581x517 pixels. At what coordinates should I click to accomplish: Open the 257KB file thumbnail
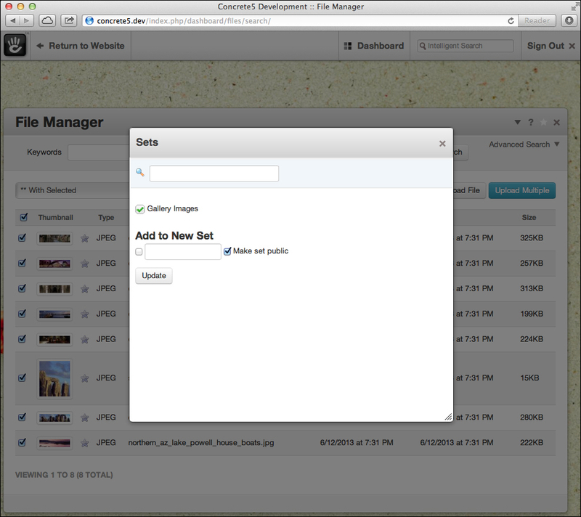[54, 264]
